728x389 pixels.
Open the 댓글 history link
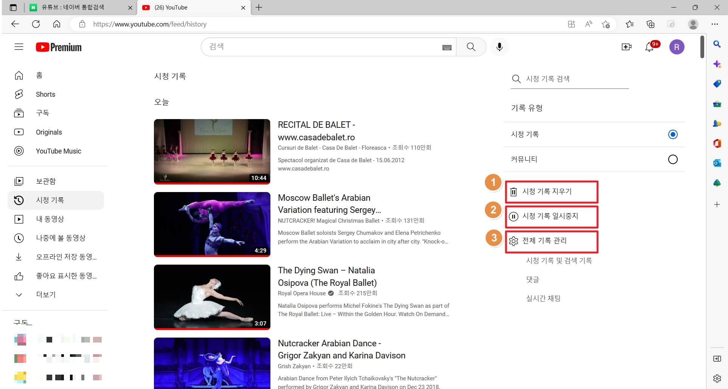pyautogui.click(x=532, y=279)
